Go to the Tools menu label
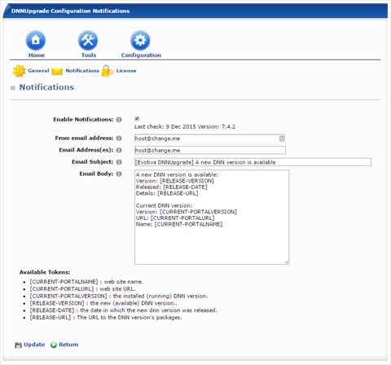This screenshot has height=365, width=391. [x=89, y=55]
